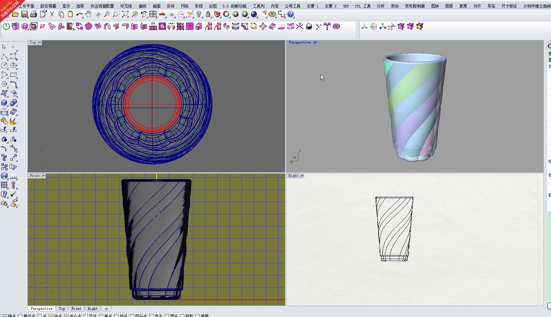Switch to the STL 工具 toolbar tab
This screenshot has width=551, height=317.
point(363,6)
